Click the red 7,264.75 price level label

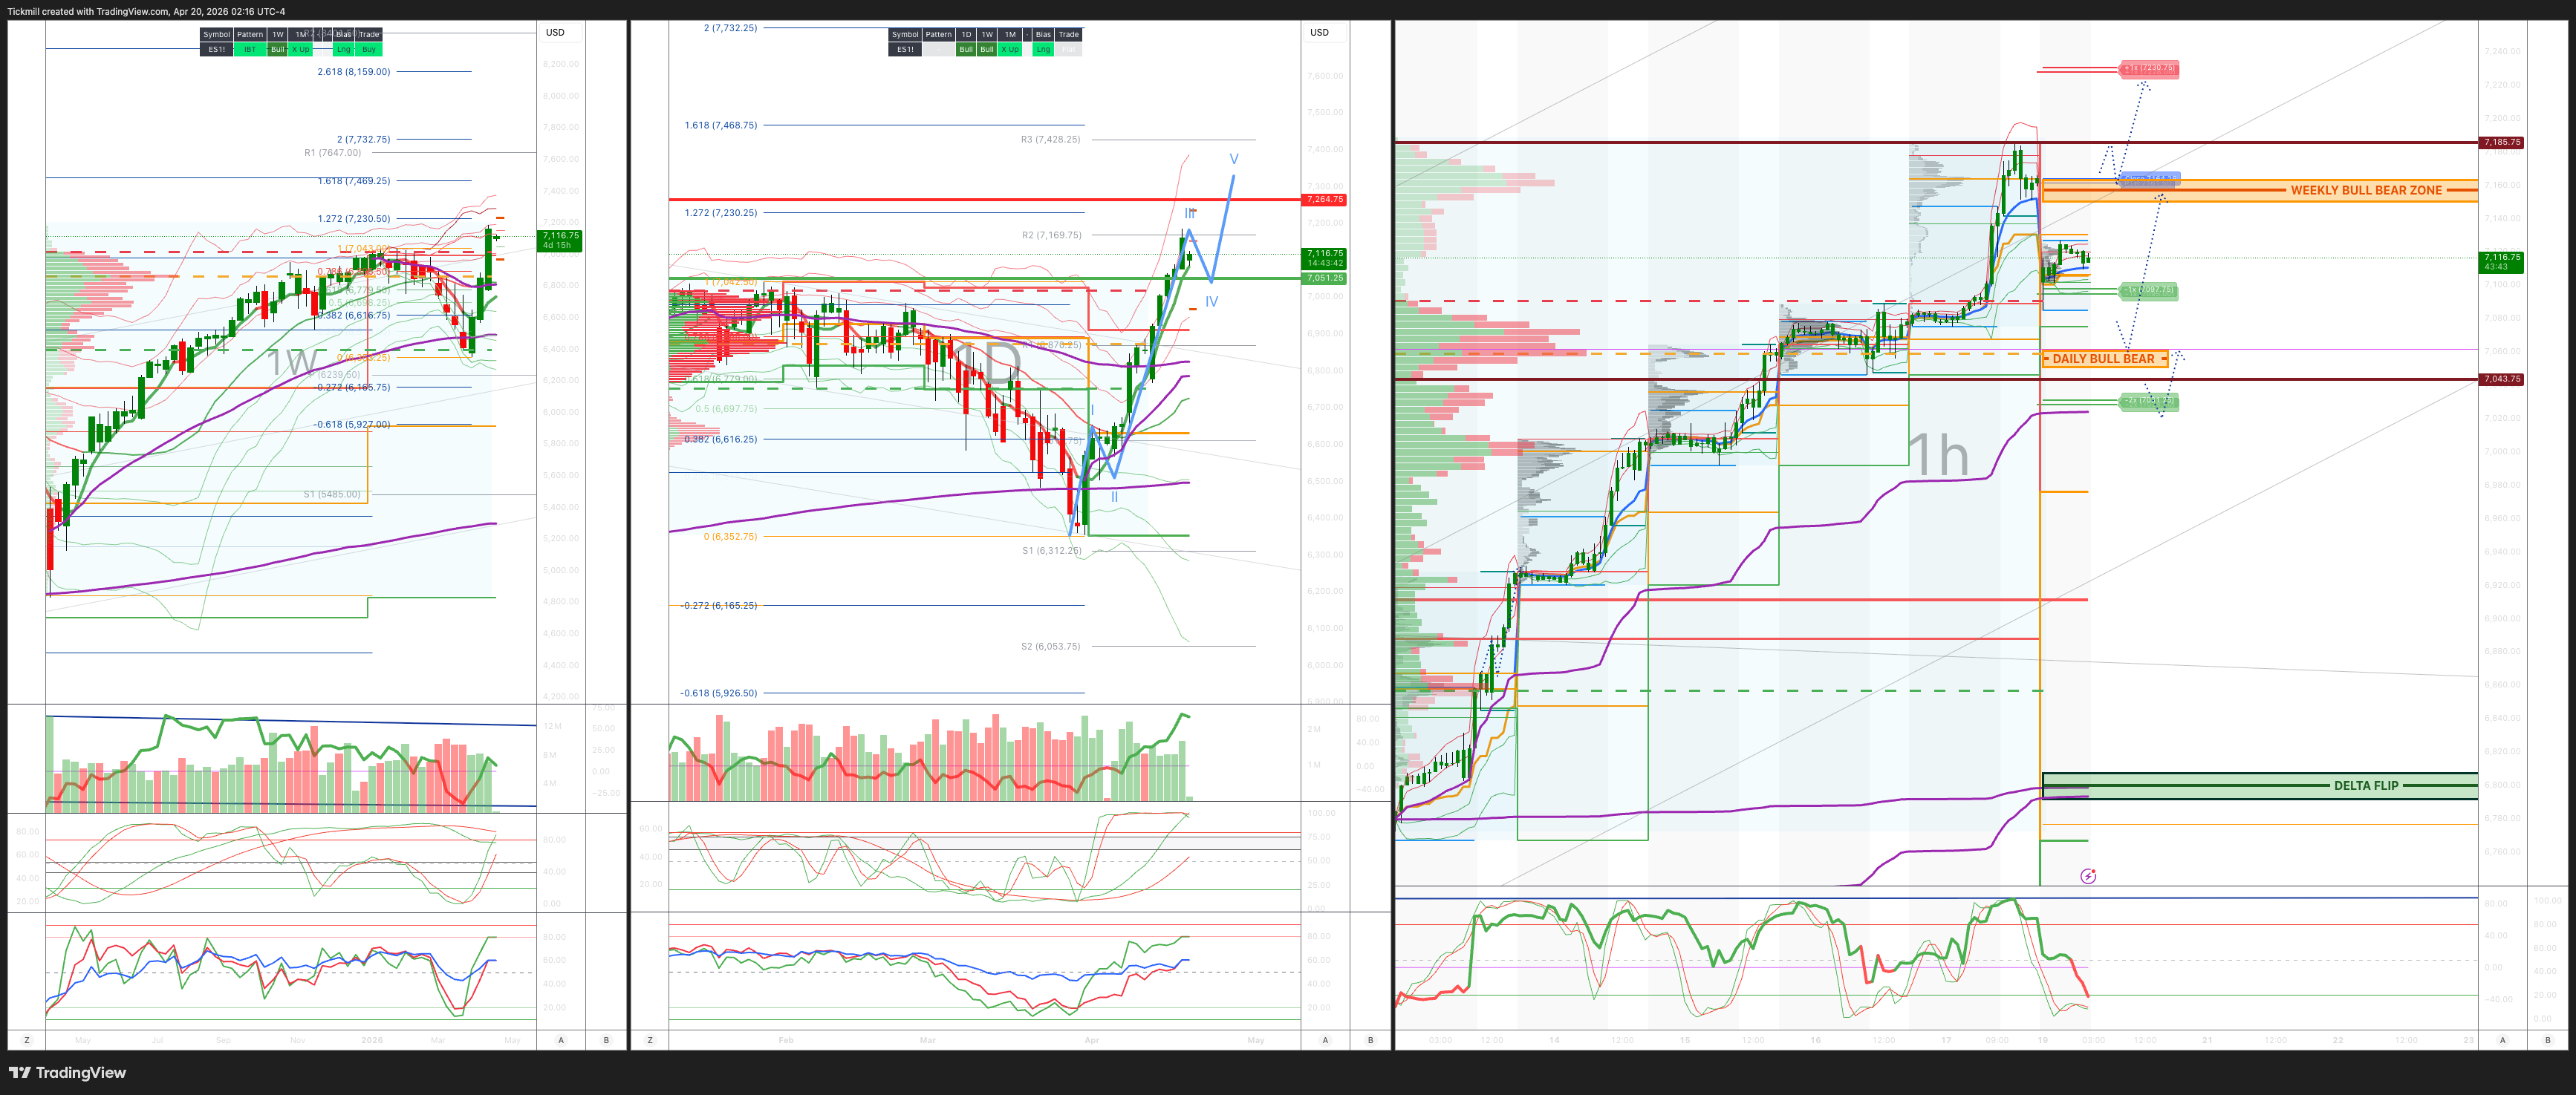[x=1324, y=200]
